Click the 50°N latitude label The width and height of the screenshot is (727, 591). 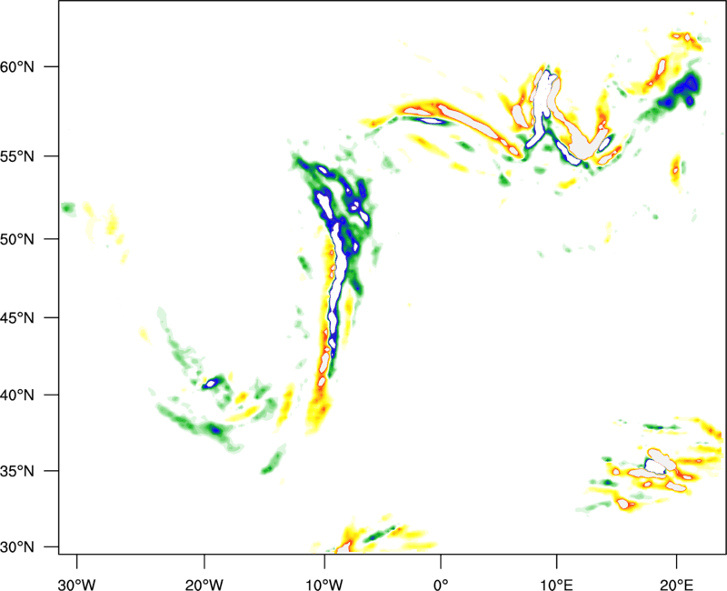17,239
